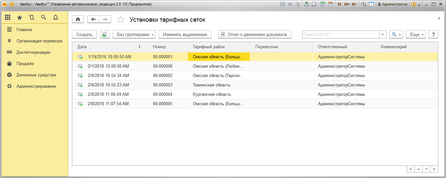The image size is (446, 178).
Task: Create a new document by copying icon
Action: click(104, 35)
